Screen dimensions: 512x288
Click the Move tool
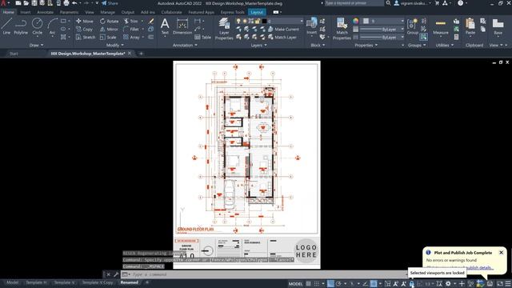pyautogui.click(x=85, y=21)
